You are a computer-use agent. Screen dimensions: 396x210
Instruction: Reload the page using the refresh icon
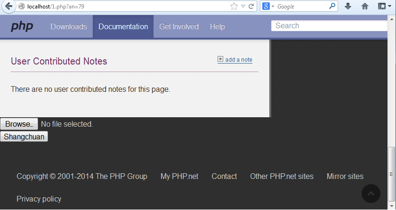[x=251, y=7]
